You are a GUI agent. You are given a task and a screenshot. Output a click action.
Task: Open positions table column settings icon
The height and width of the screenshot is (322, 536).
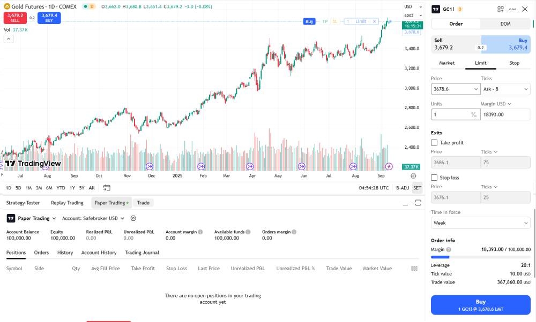pyautogui.click(x=414, y=269)
